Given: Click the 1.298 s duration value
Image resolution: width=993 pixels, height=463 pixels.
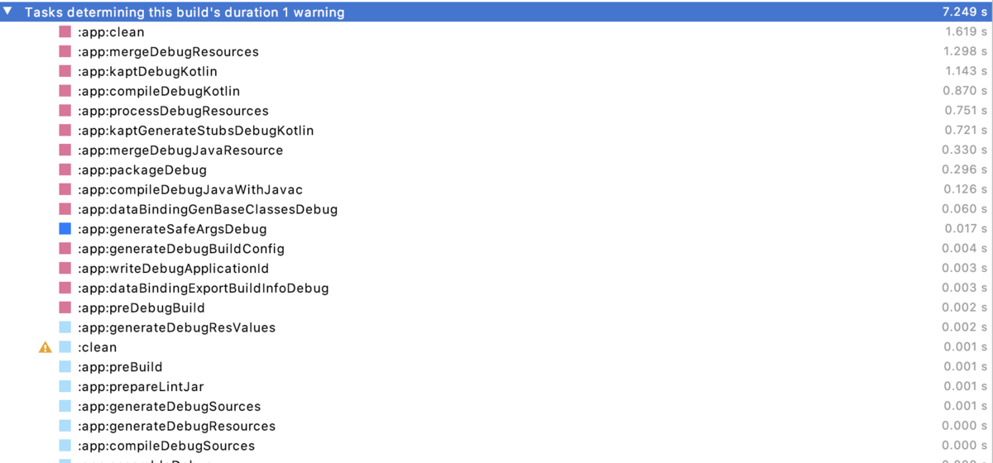Looking at the screenshot, I should [x=966, y=52].
